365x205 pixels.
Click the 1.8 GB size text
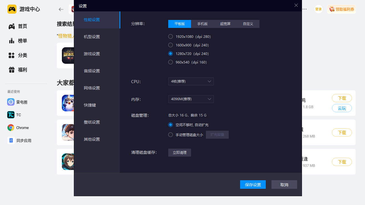pos(308,107)
